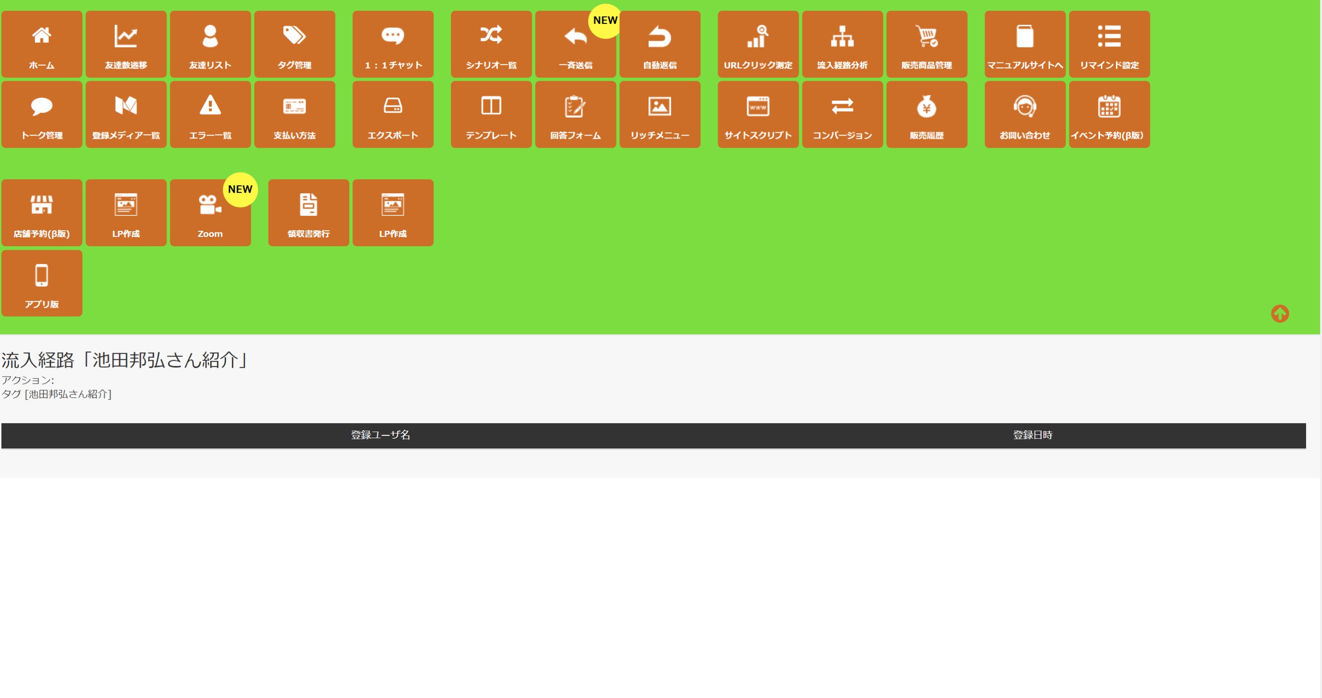
Task: Open the 一斉送信 tile
Action: (575, 44)
